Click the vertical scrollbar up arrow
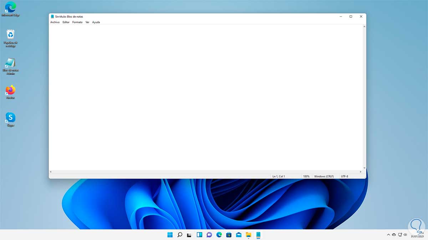Image resolution: width=428 pixels, height=240 pixels. (x=364, y=27)
